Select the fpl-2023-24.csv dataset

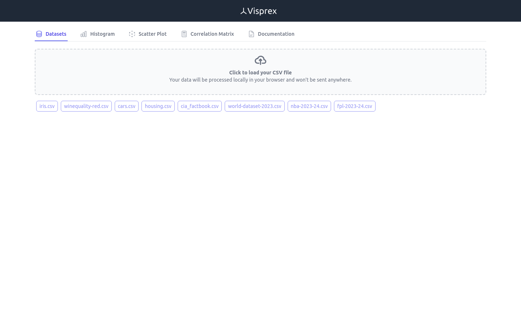pos(355,106)
